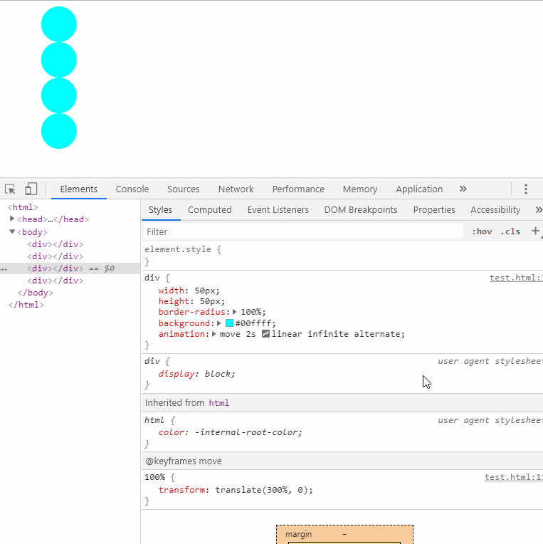Open the Performance tab
543x544 pixels.
coord(298,189)
